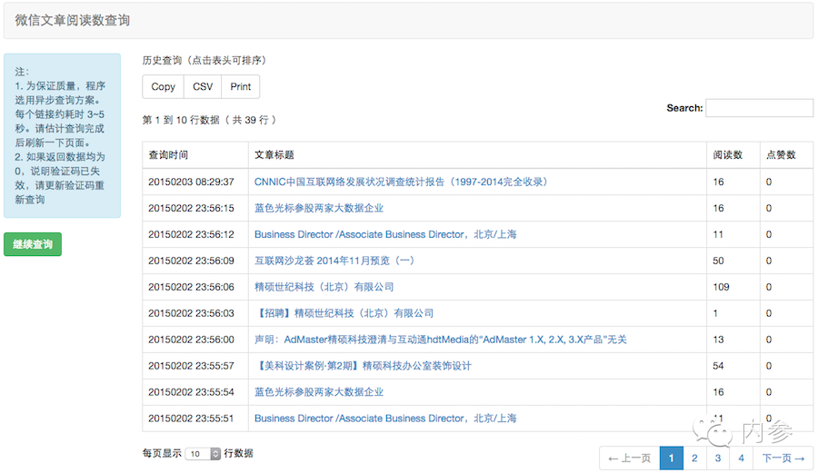The height and width of the screenshot is (473, 818).
Task: Open Business Director link dated 23:55:51
Action: [x=385, y=419]
